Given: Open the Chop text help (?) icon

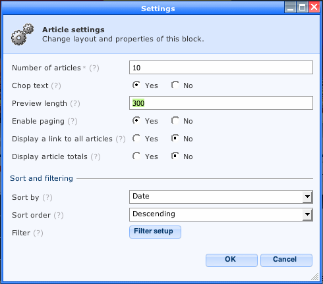Looking at the screenshot, I should [56, 85].
